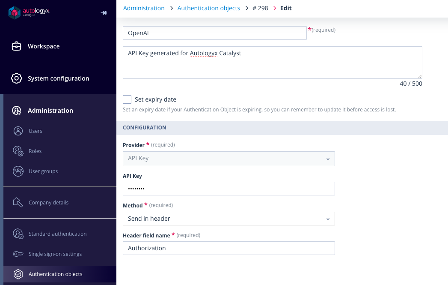Select Authentication objects menu item
Image resolution: width=448 pixels, height=285 pixels.
(56, 274)
